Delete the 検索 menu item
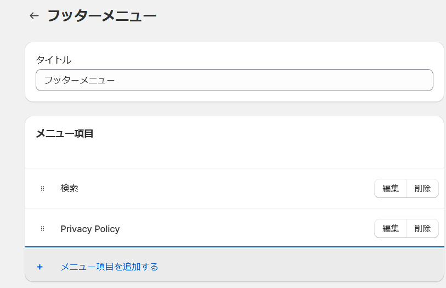Screen dimensions: 446x288 pos(422,188)
